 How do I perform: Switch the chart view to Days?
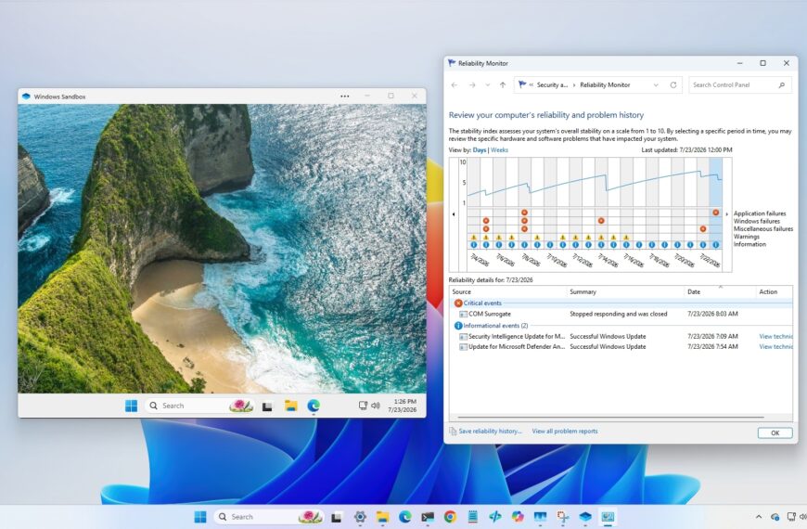(x=480, y=150)
